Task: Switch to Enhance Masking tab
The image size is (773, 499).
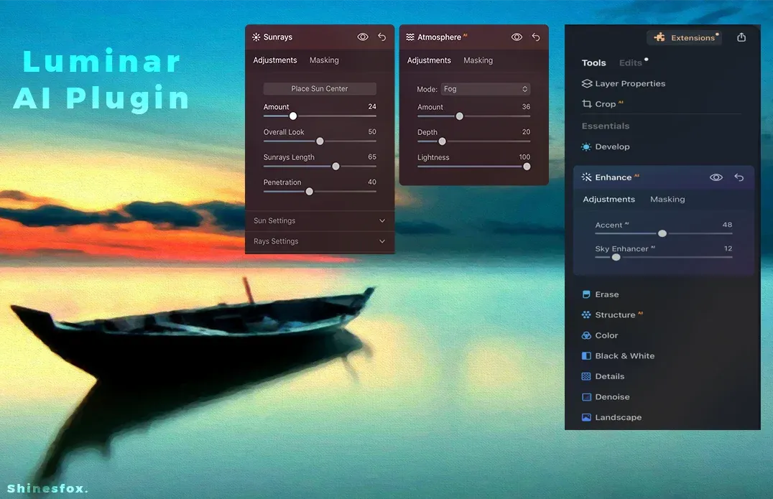Action: [667, 200]
